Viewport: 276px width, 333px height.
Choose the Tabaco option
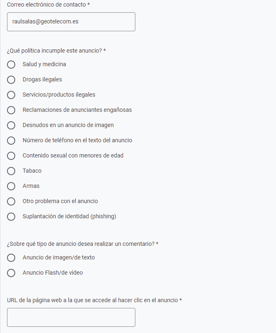11,171
